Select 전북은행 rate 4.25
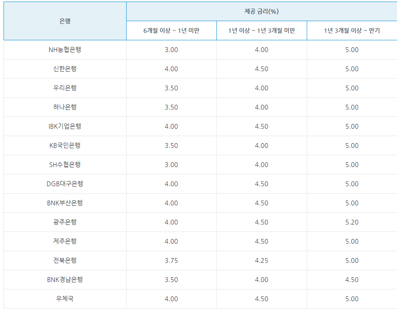The width and height of the screenshot is (397, 316). click(261, 260)
